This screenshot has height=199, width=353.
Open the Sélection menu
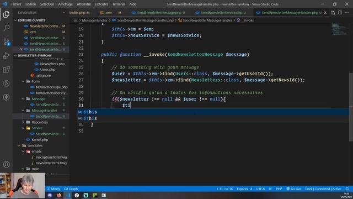[47, 4]
